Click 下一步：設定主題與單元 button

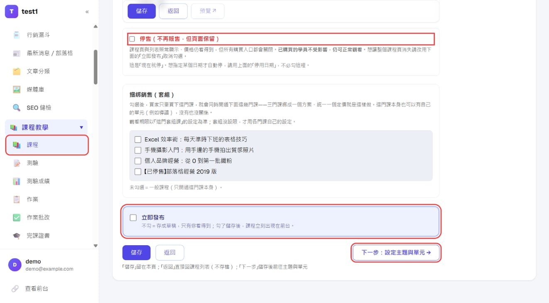[x=396, y=252]
